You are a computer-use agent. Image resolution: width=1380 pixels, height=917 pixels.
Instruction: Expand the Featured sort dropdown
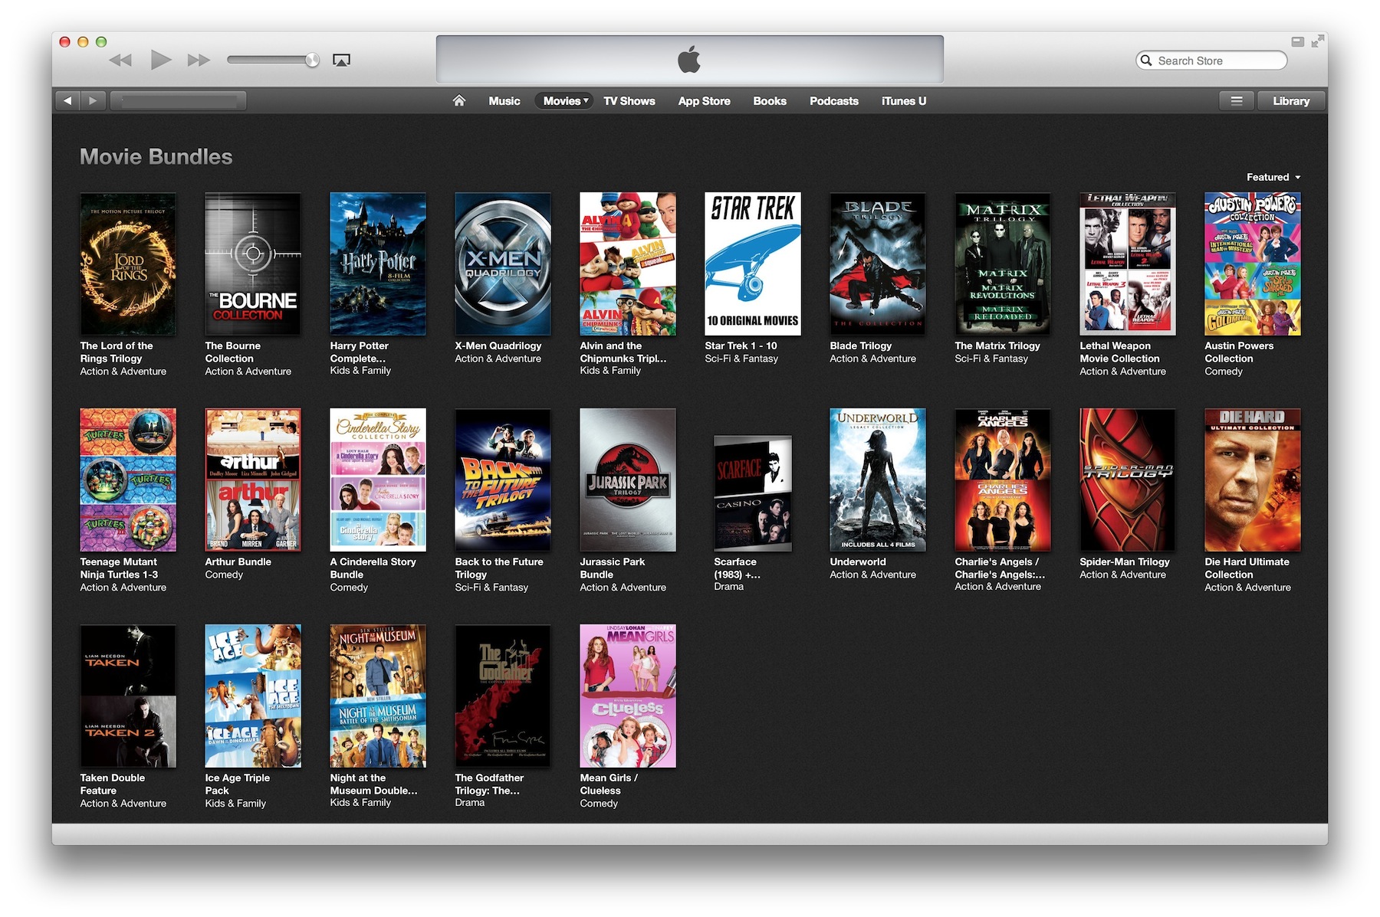[1273, 177]
